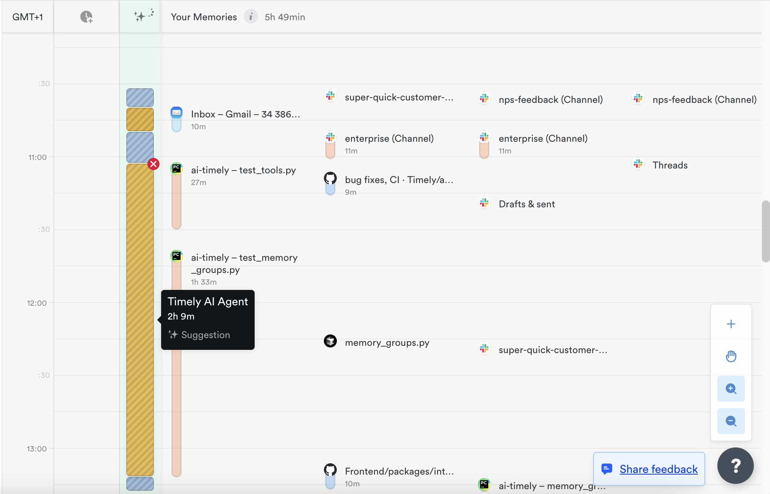Image resolution: width=770 pixels, height=494 pixels.
Task: Select the Drafts & sent Slack memory
Action: (x=526, y=204)
